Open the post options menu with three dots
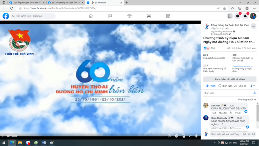 click(254, 26)
